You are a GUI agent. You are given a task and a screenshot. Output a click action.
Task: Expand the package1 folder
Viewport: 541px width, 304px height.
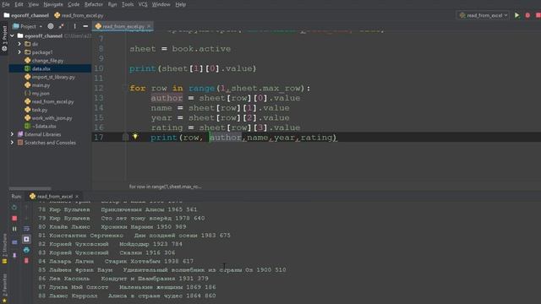(x=19, y=52)
